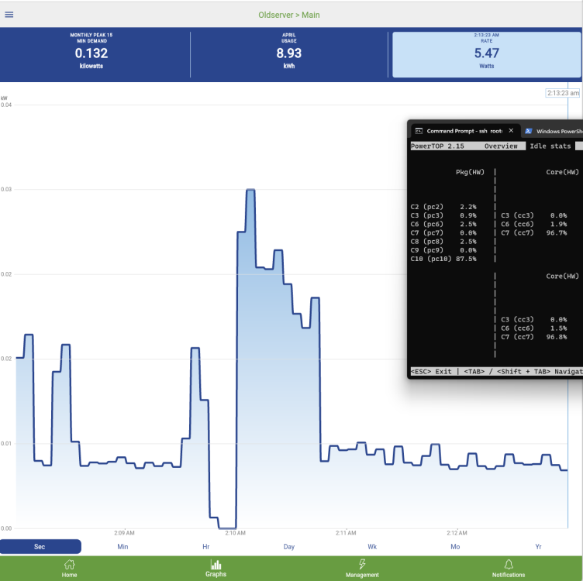Switch to Wk time range
Image resolution: width=583 pixels, height=581 pixels.
372,546
